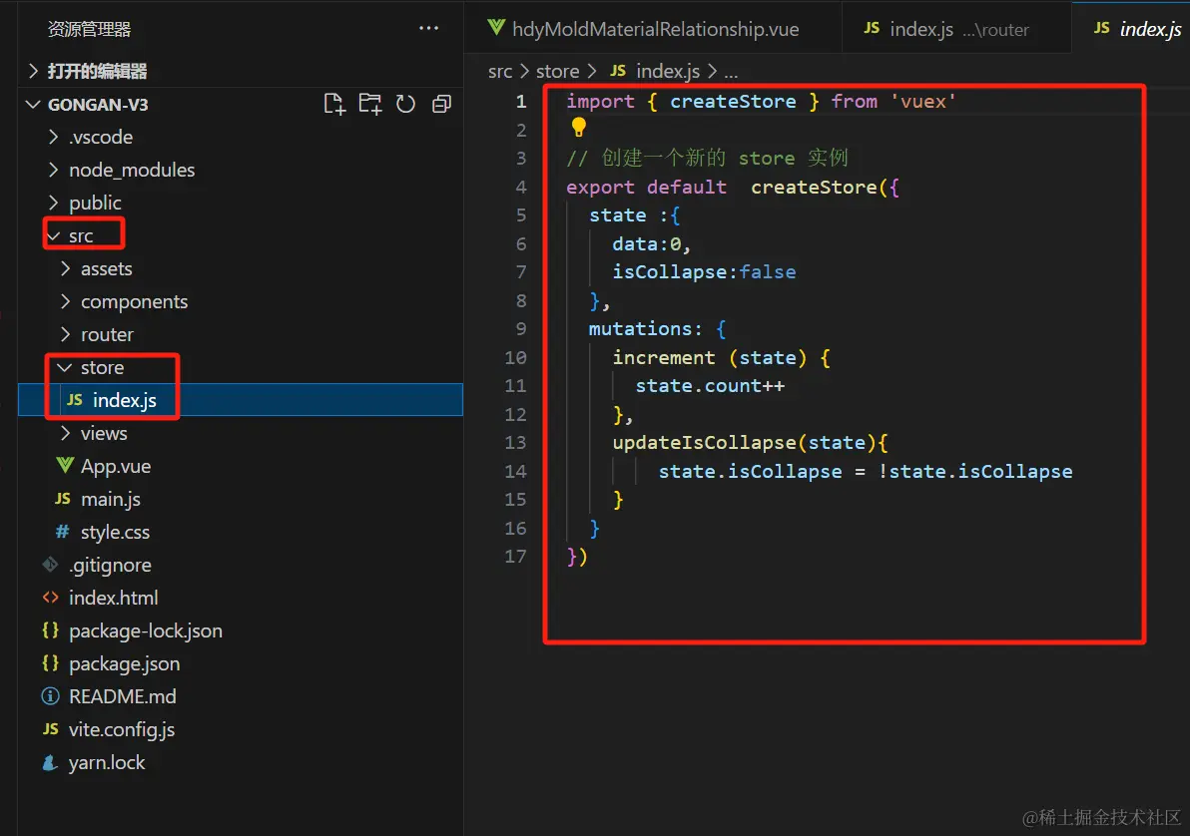This screenshot has width=1190, height=836.
Task: Open style.css in the file tree
Action: coord(241,532)
